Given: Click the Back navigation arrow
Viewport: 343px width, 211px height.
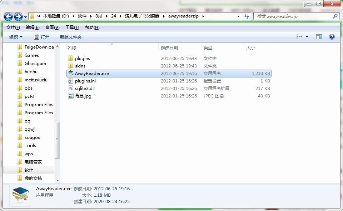Looking at the screenshot, I should [x=8, y=16].
